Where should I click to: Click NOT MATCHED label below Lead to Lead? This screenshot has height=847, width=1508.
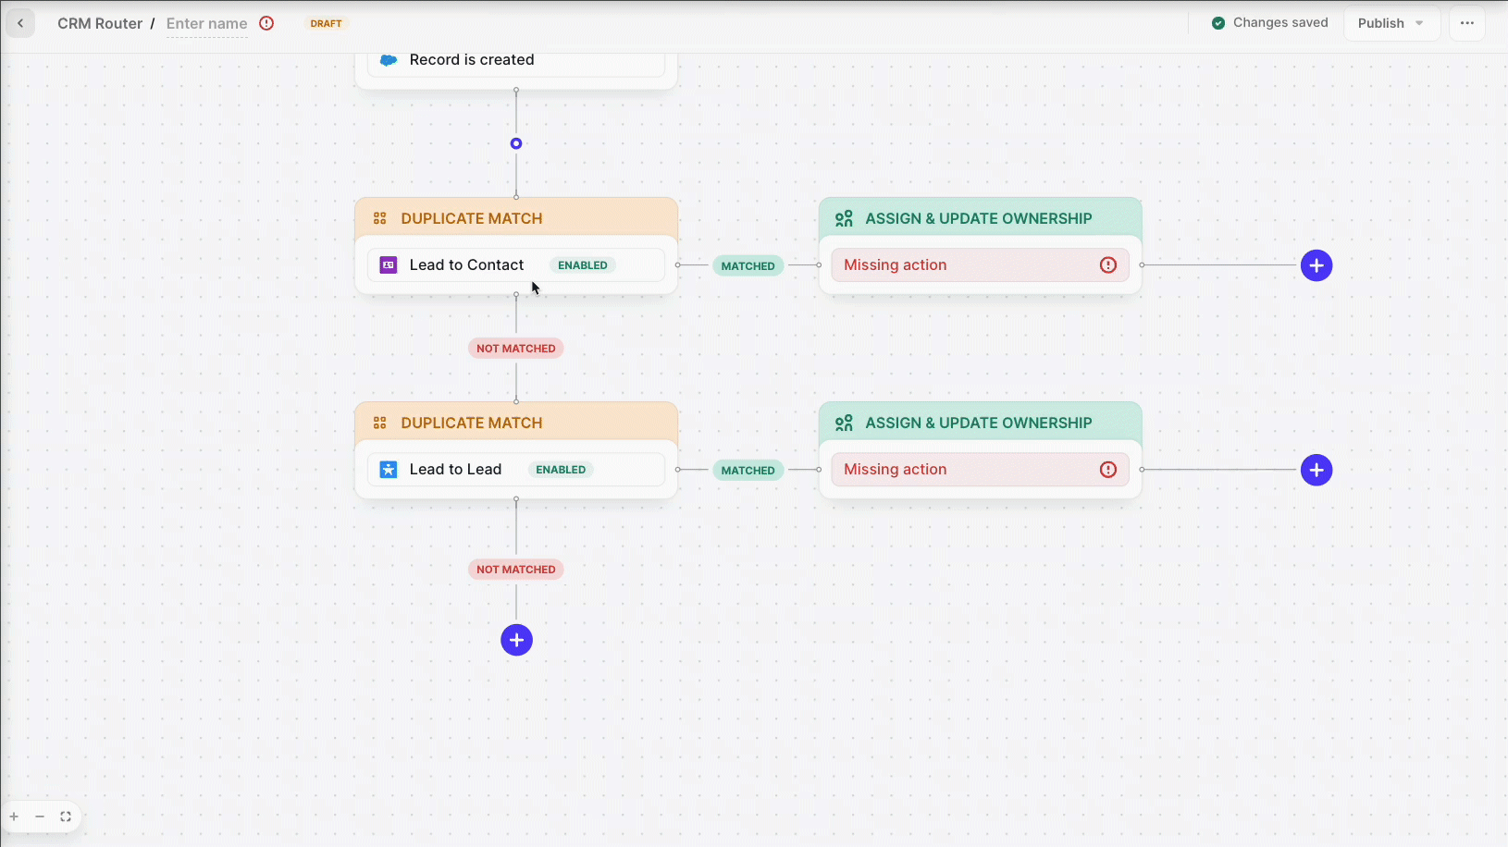(x=516, y=570)
